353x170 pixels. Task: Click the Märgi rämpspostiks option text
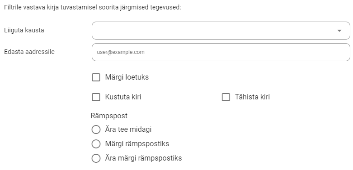click(x=137, y=144)
